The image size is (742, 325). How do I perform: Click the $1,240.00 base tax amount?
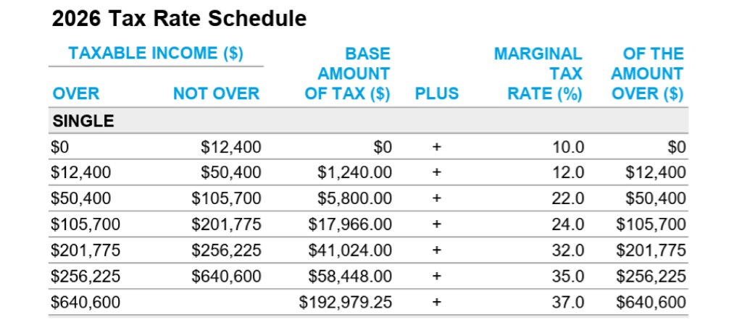tap(354, 173)
